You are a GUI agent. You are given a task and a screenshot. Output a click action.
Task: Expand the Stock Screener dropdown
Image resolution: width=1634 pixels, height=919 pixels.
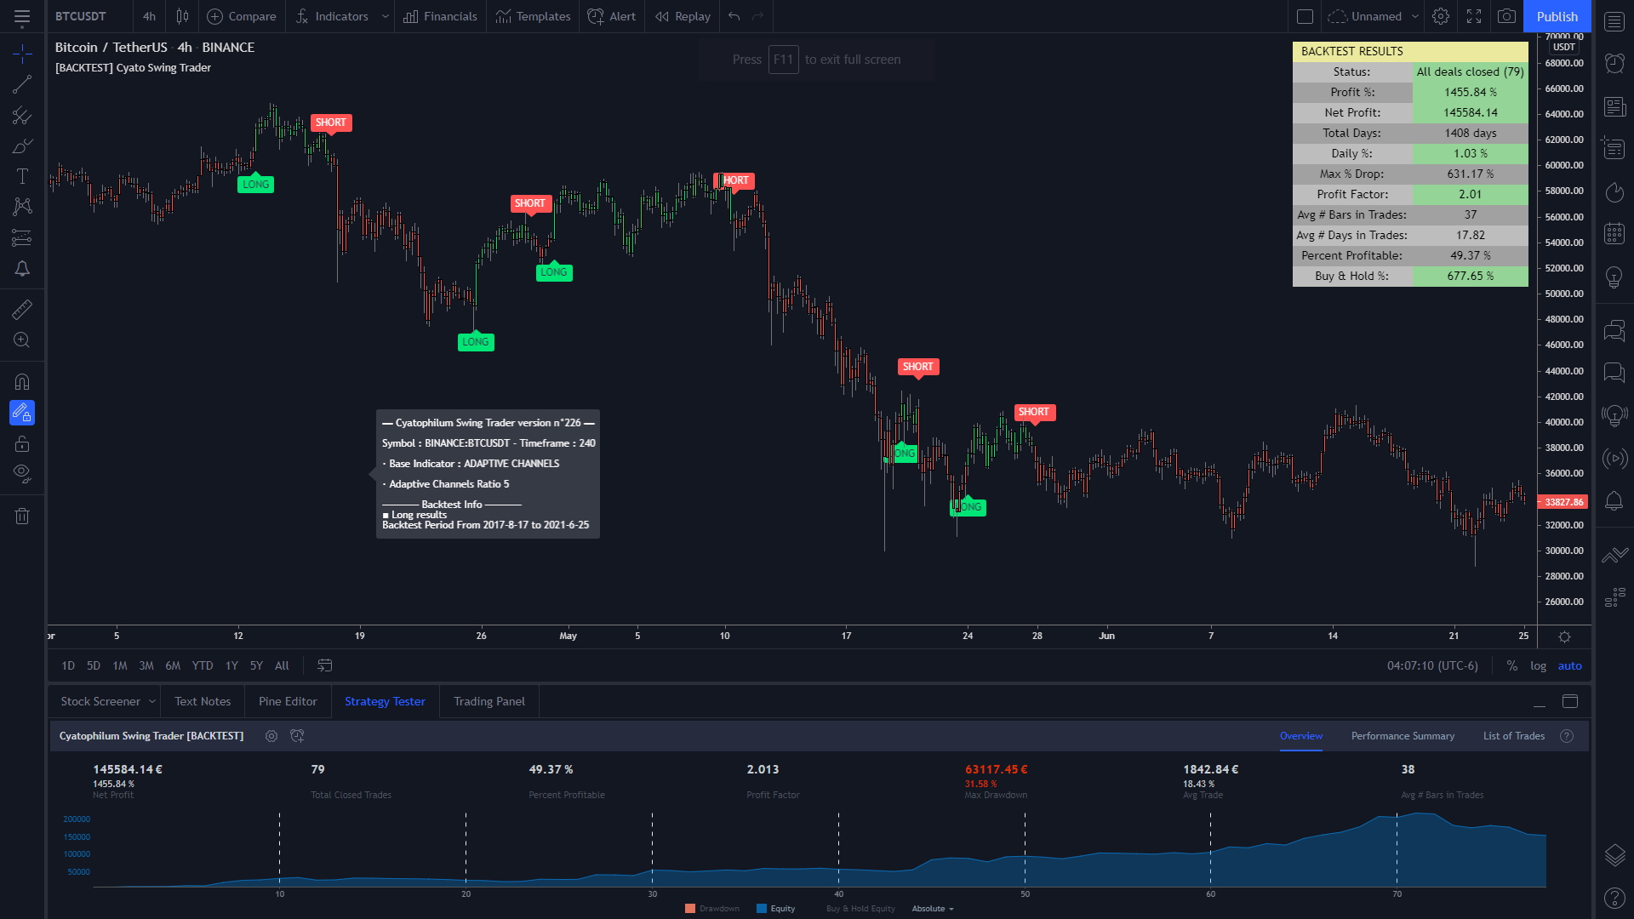tap(152, 701)
